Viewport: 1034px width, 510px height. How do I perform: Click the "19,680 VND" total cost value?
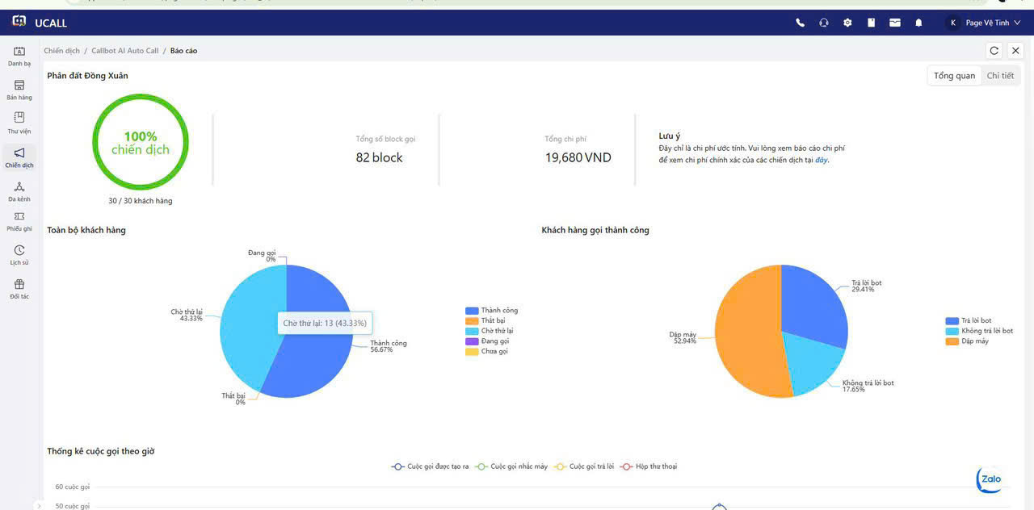coord(578,158)
